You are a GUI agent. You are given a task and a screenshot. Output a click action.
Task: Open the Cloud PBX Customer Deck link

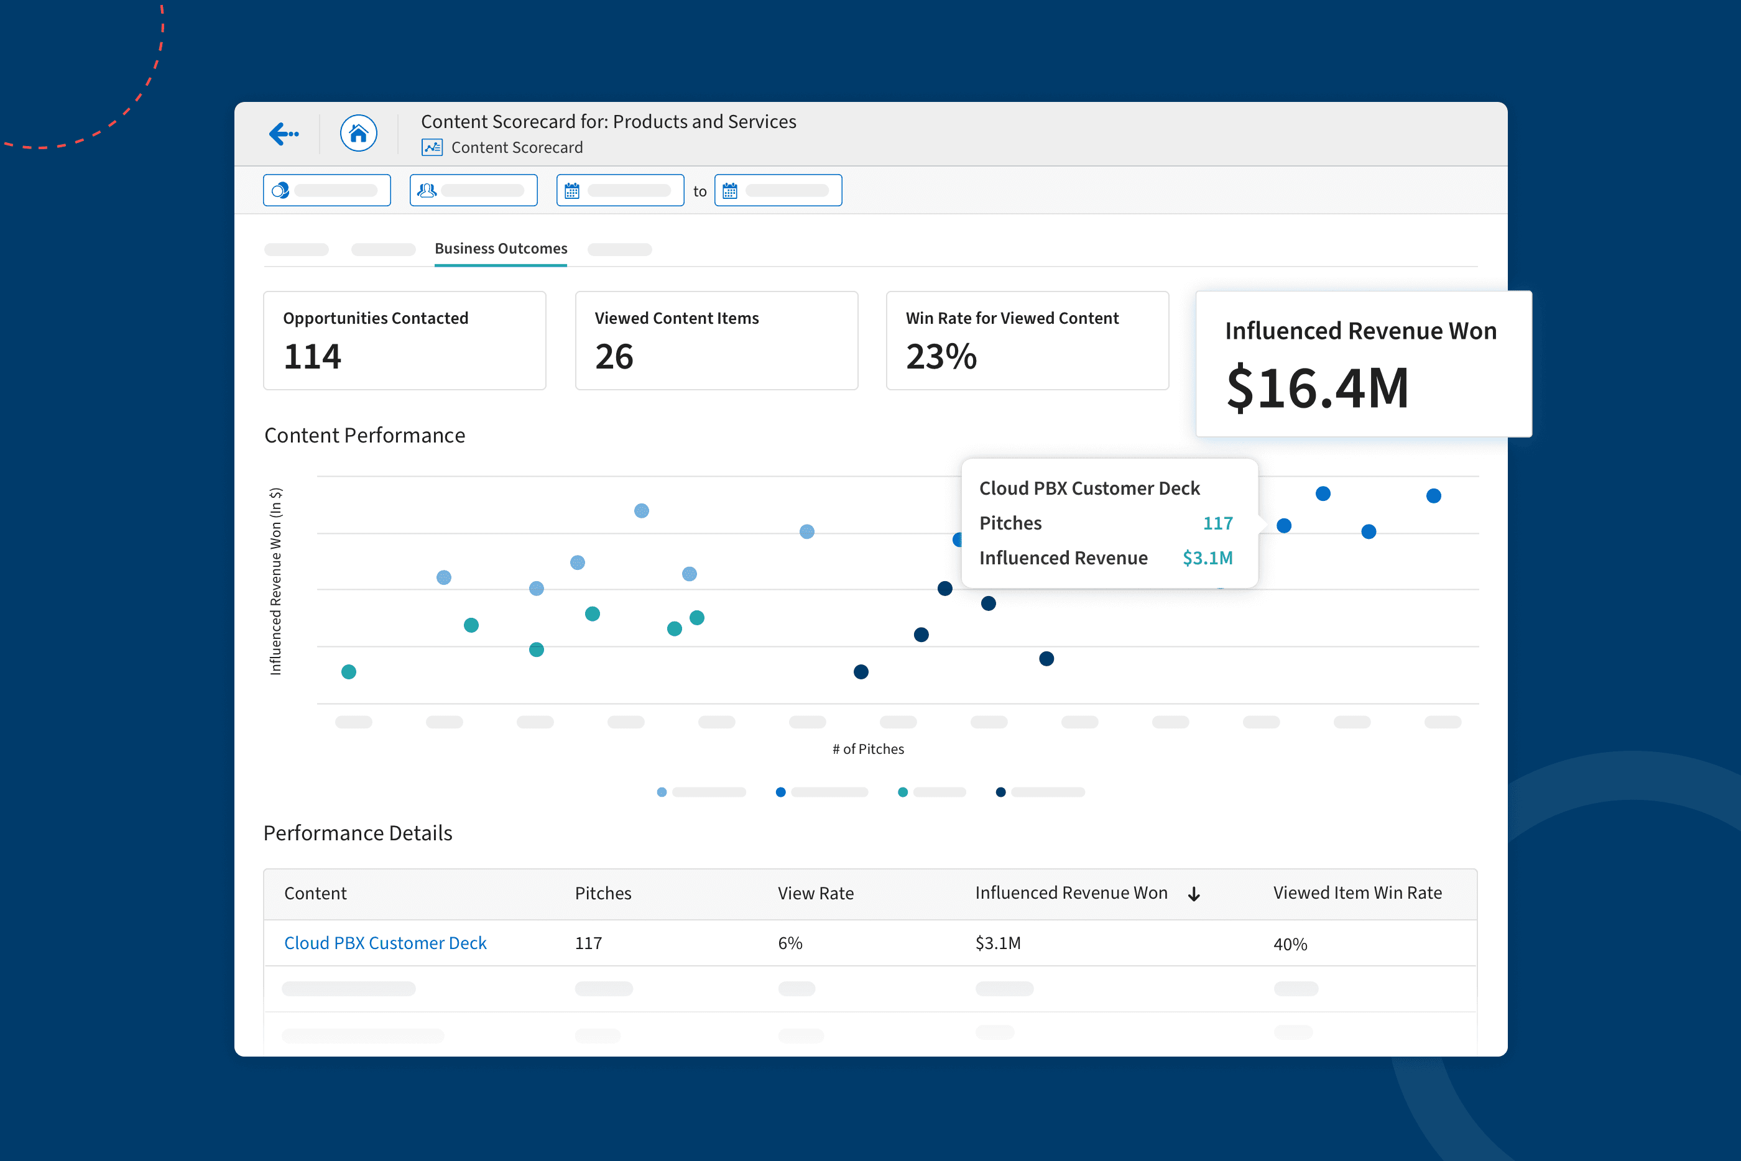[385, 943]
